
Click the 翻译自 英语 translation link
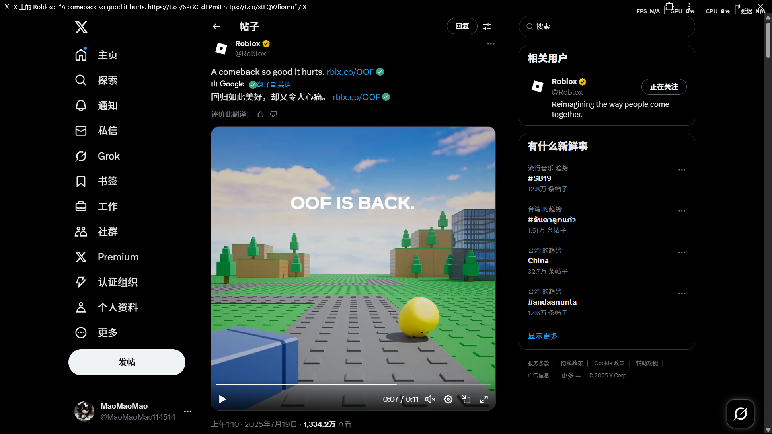coord(273,84)
